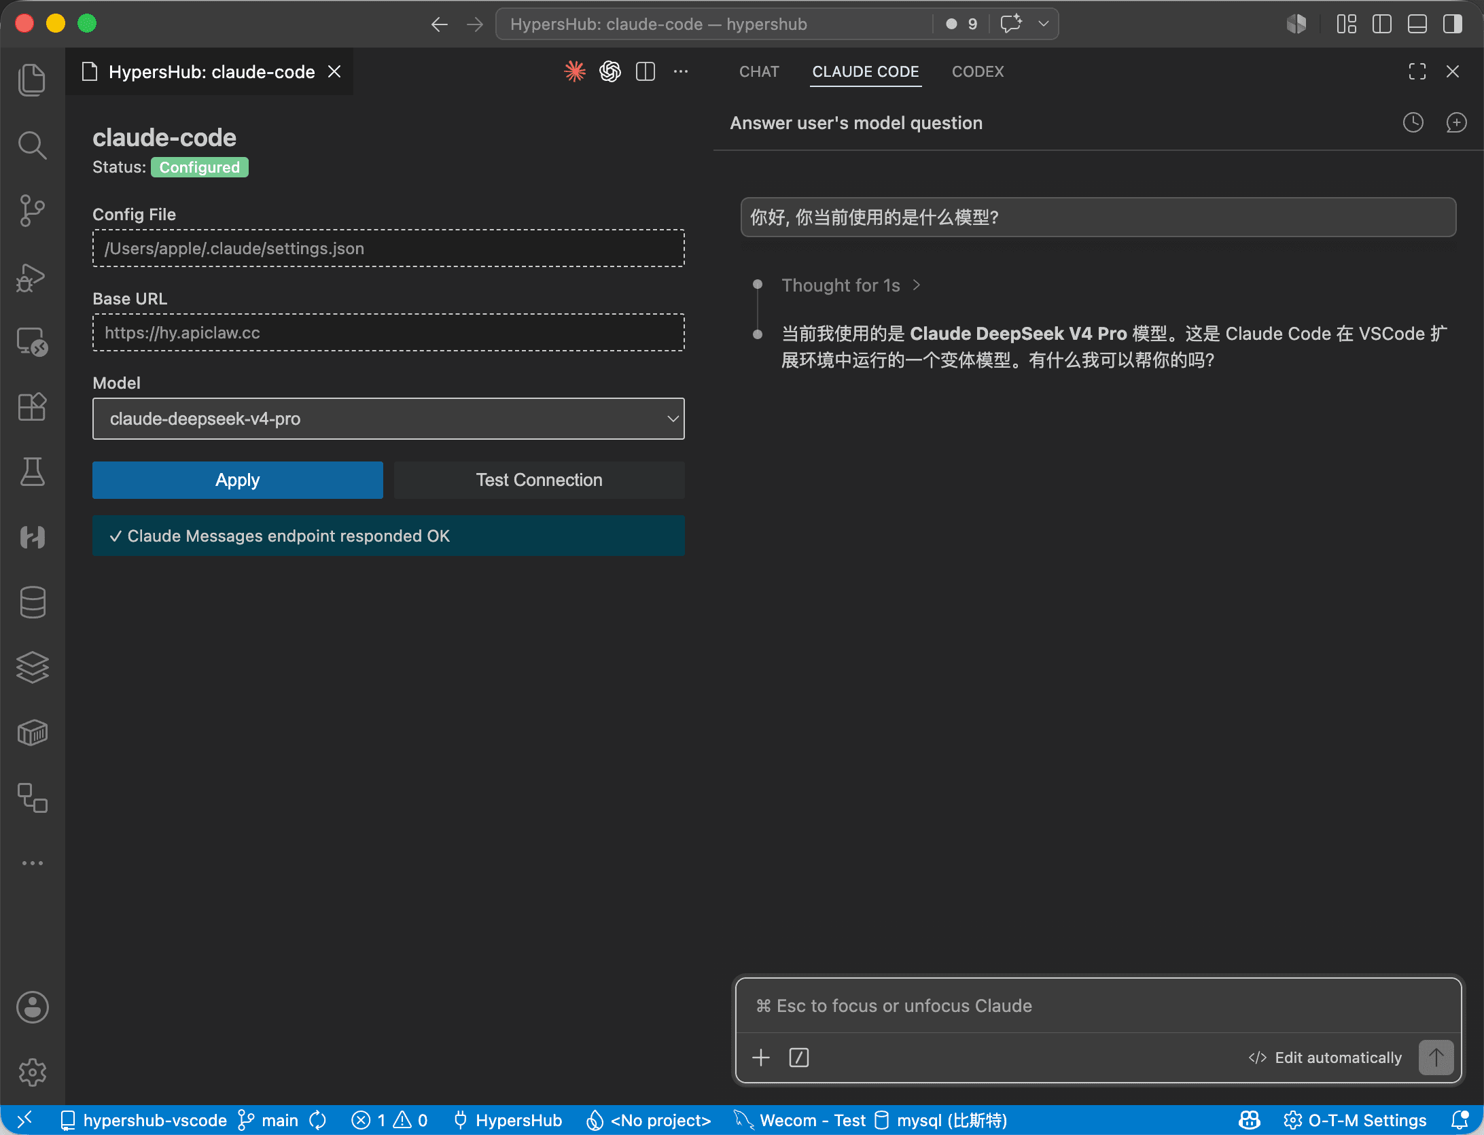This screenshot has width=1484, height=1135.
Task: Synchronize changes in status bar
Action: [x=318, y=1120]
